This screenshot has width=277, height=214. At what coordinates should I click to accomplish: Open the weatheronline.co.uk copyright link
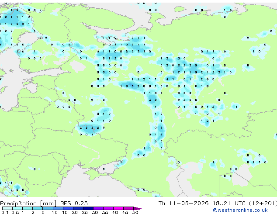240,210
